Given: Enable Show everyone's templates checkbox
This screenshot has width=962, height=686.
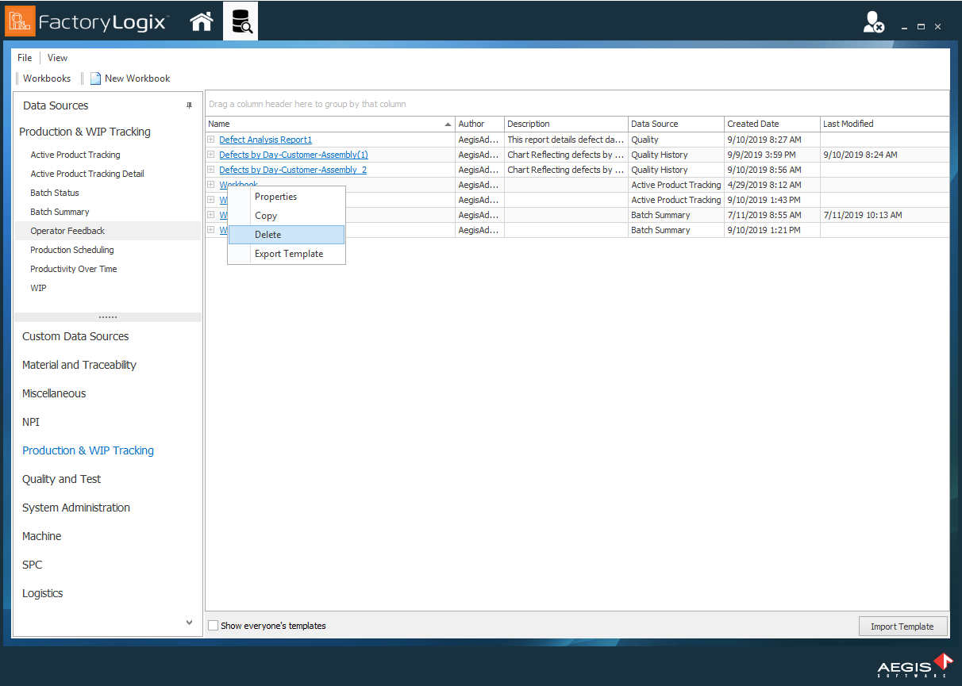Looking at the screenshot, I should click(213, 626).
